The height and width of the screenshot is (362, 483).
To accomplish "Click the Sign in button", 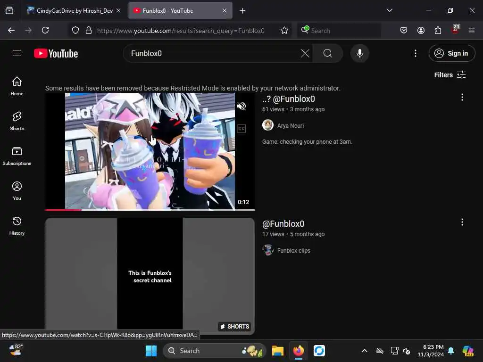I will (x=451, y=53).
